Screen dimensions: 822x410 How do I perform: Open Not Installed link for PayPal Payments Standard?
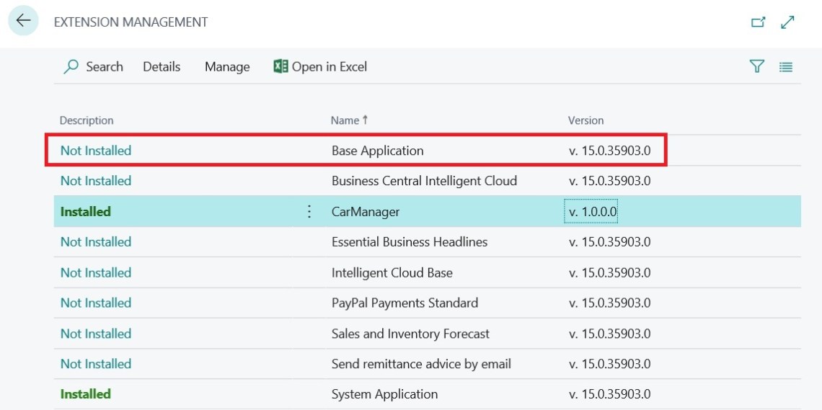96,303
